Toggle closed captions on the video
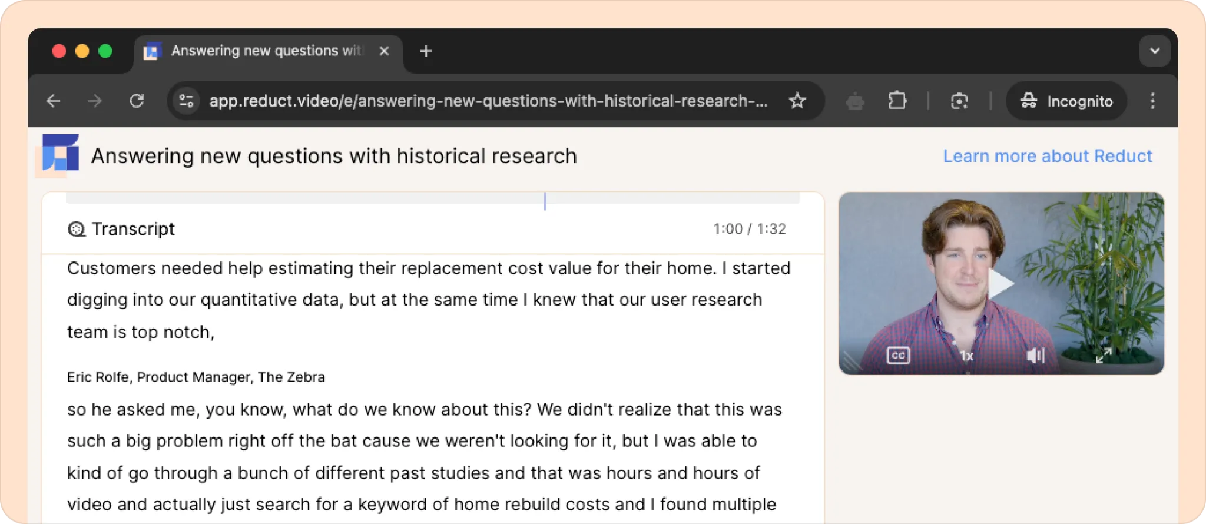 tap(898, 356)
